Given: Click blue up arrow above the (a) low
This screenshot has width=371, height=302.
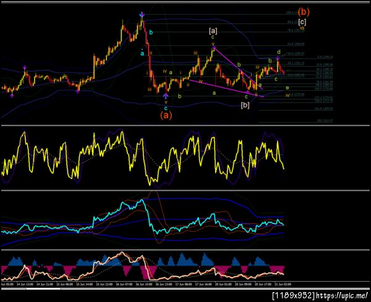Looking at the screenshot, I should point(166,96).
